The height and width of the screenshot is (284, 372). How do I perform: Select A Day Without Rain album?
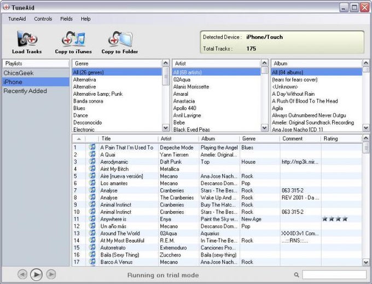click(x=317, y=94)
